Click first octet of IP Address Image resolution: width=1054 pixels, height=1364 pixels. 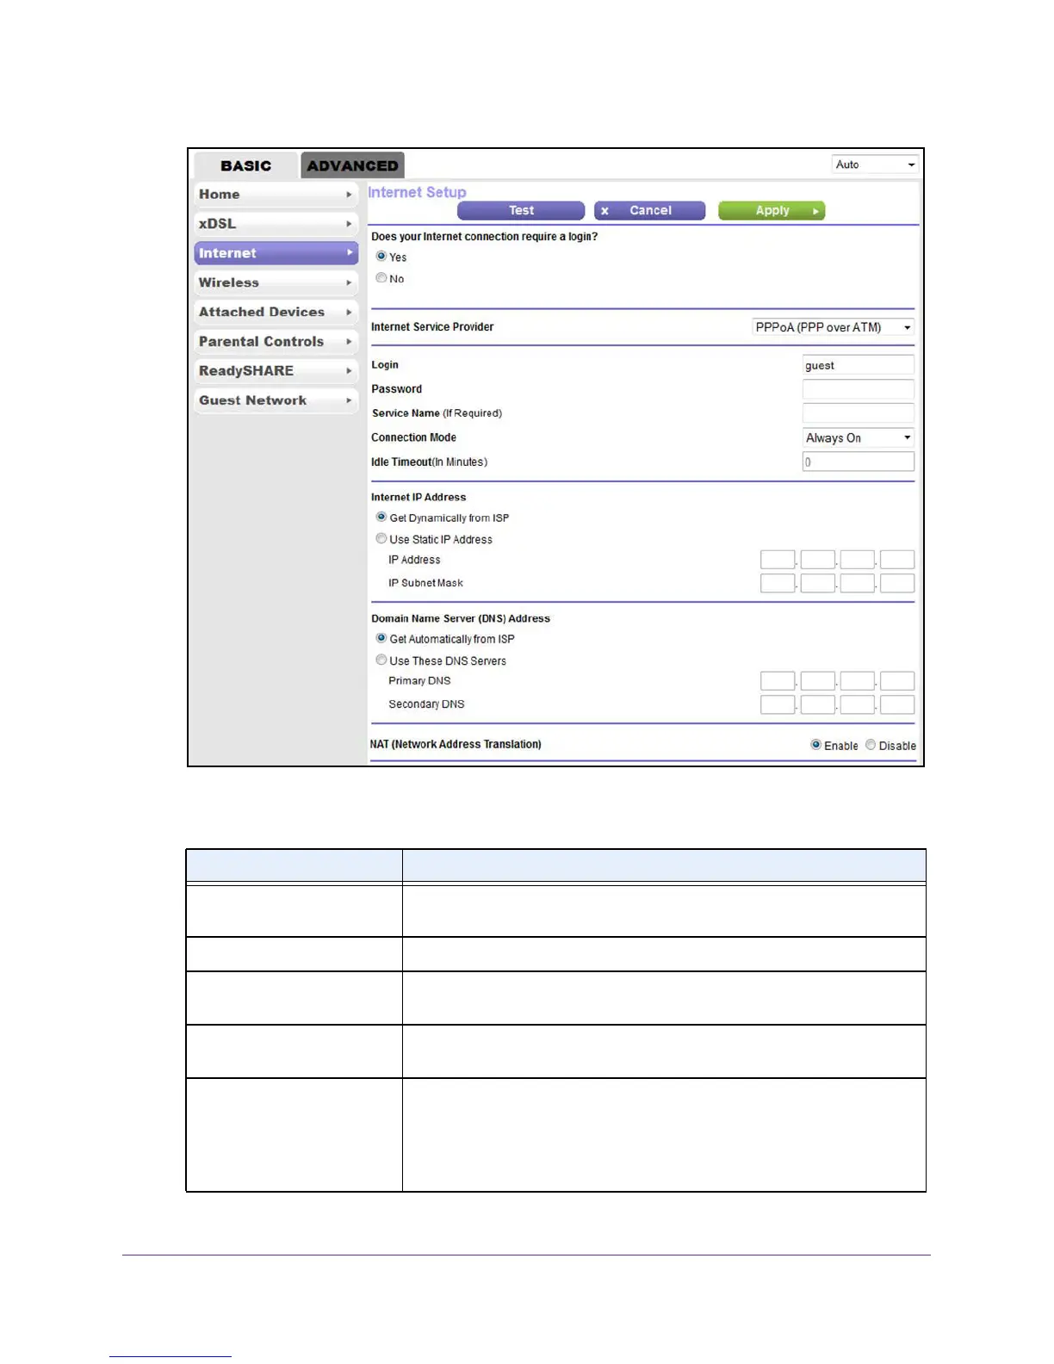778,560
